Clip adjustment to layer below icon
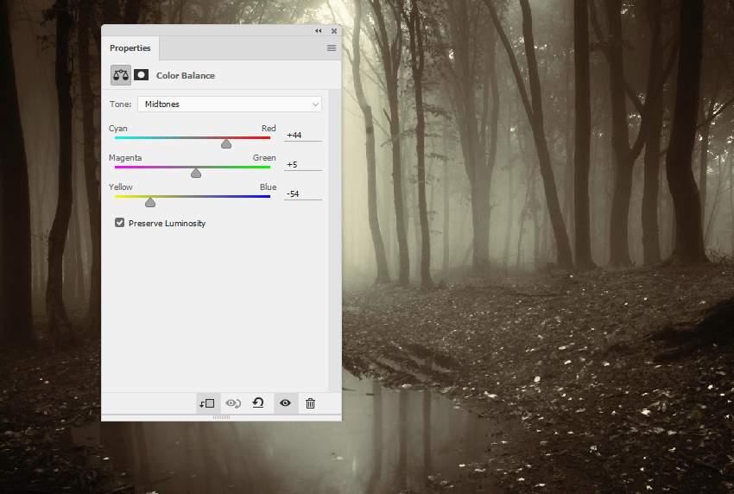The width and height of the screenshot is (734, 494). (x=207, y=403)
